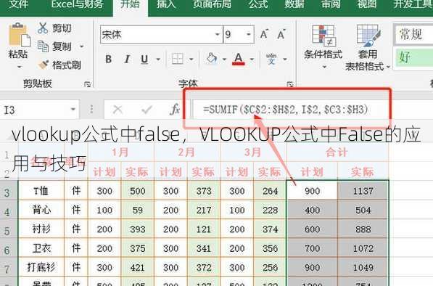Switch to the 视图 ribbon tab
The width and height of the screenshot is (433, 286).
[367, 4]
